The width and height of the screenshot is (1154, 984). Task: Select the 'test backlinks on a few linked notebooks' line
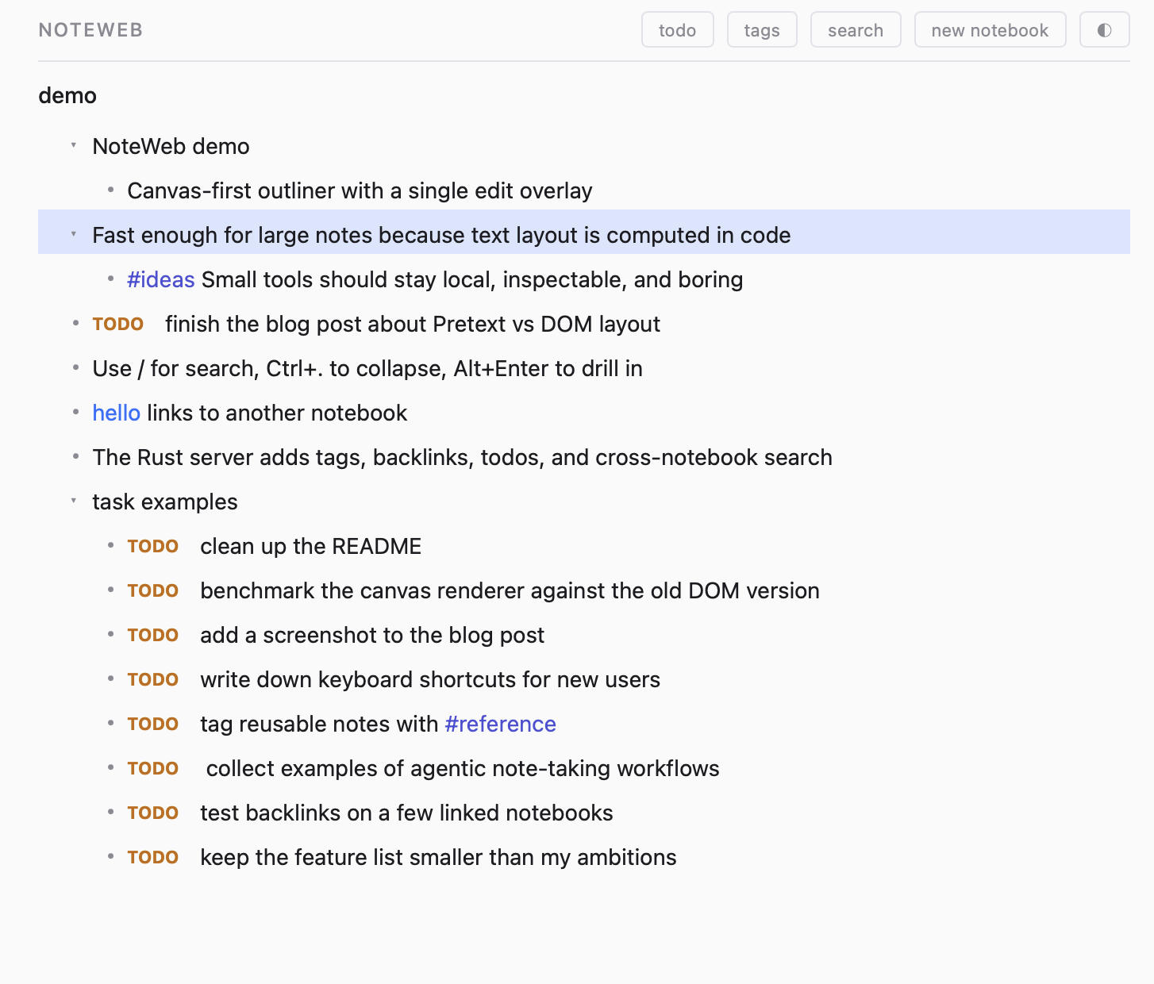pos(406,813)
